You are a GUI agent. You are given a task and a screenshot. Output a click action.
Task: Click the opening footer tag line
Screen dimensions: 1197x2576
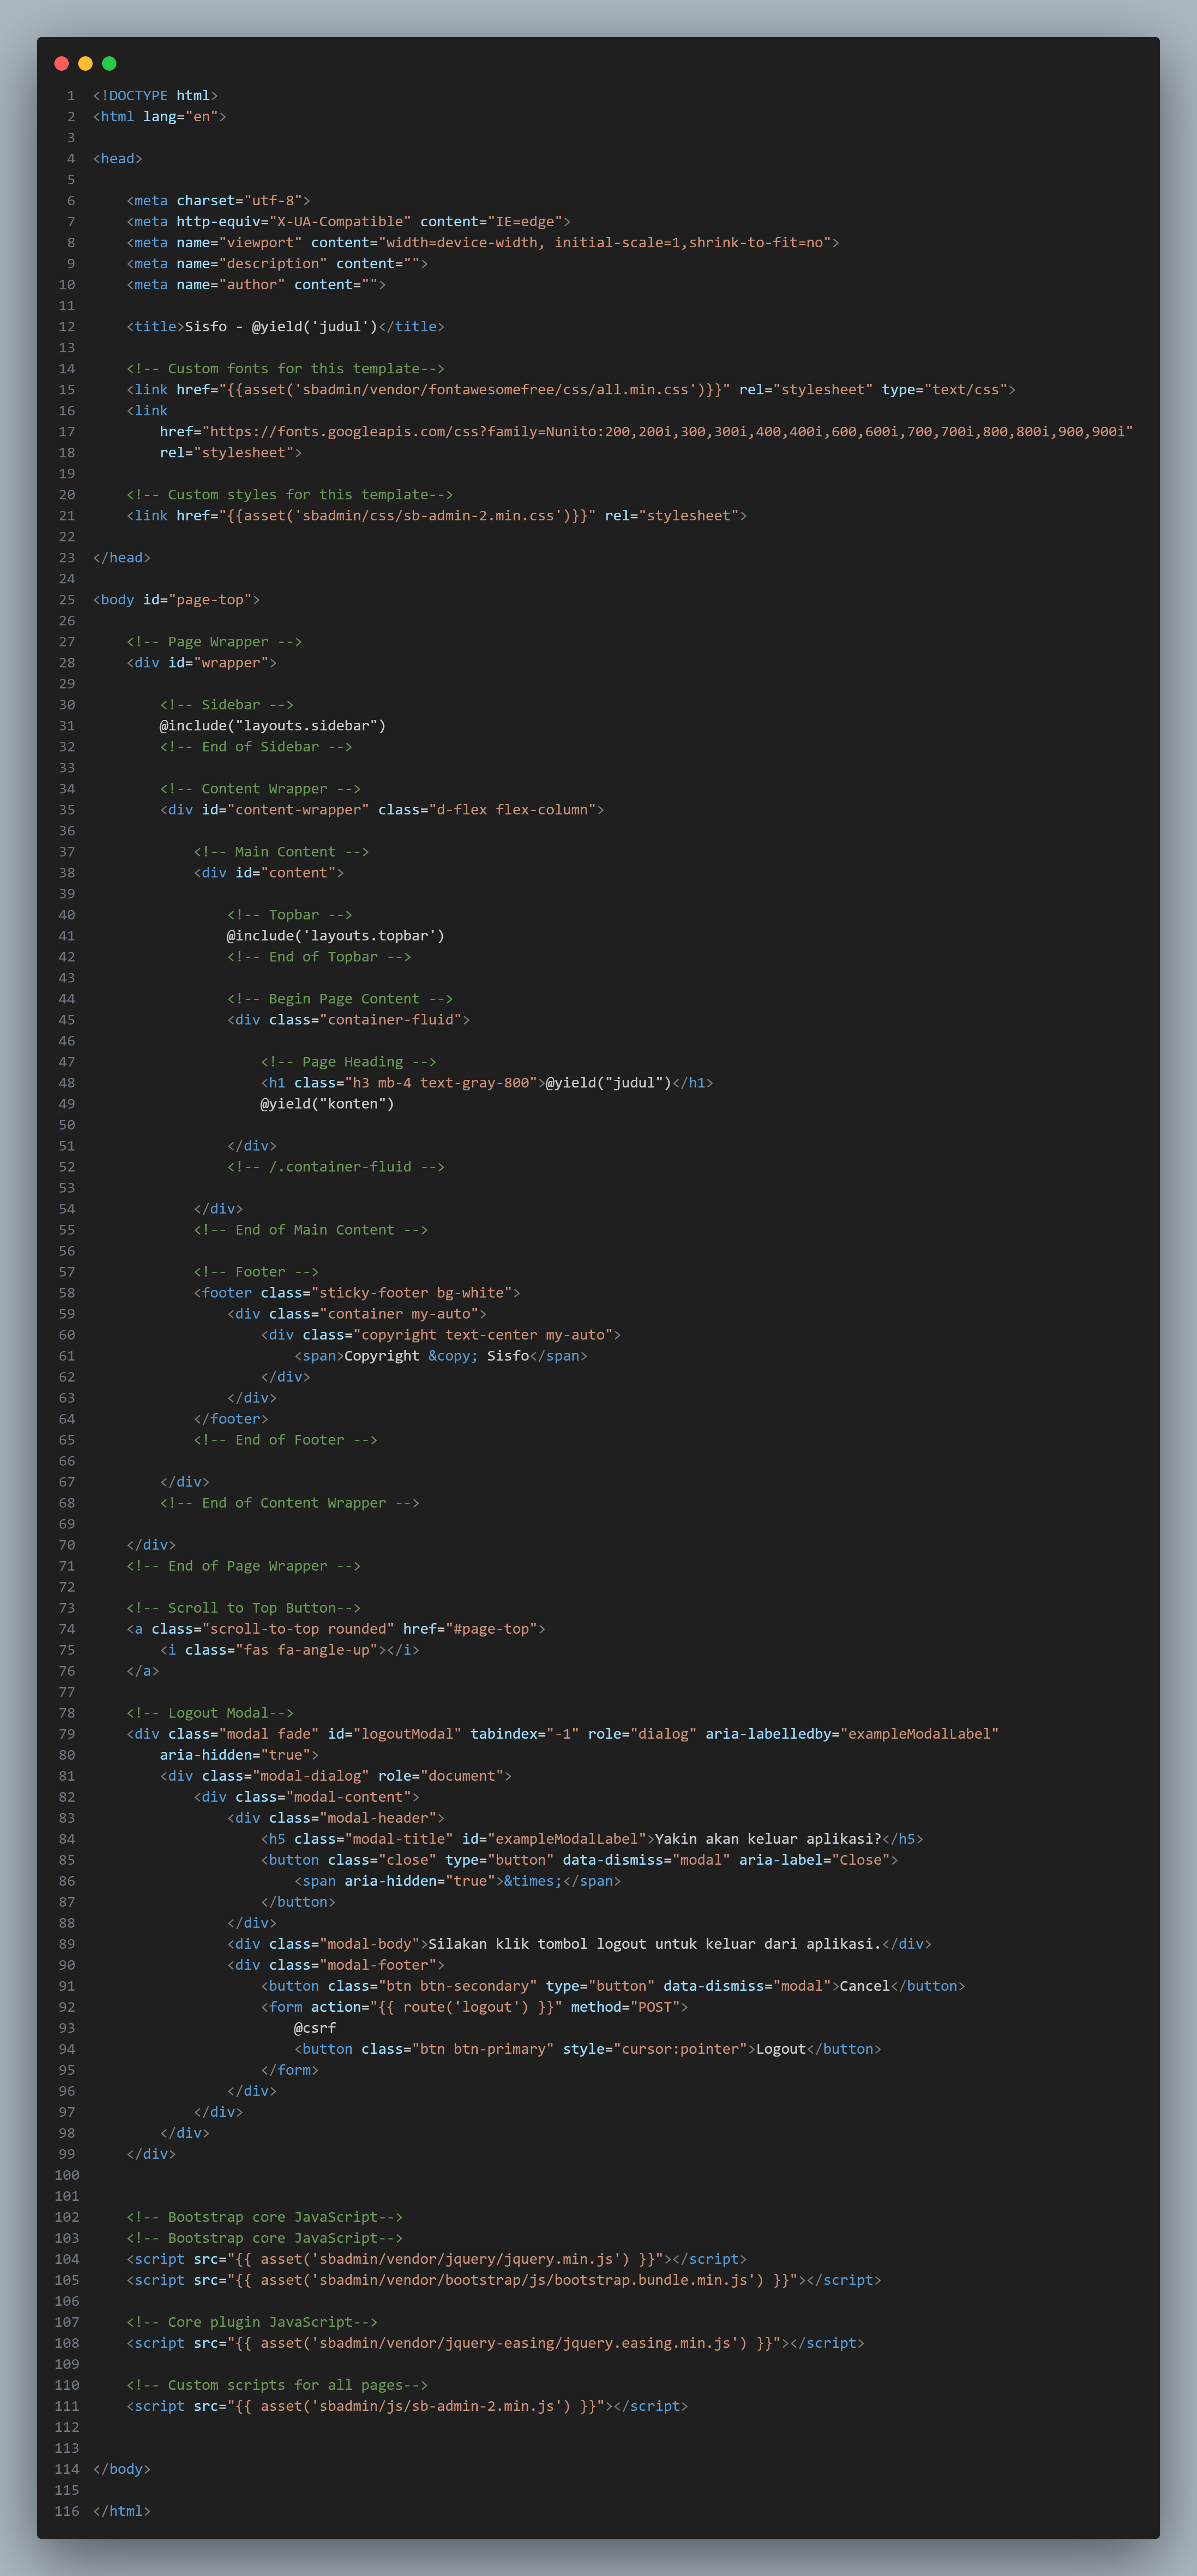click(356, 1293)
